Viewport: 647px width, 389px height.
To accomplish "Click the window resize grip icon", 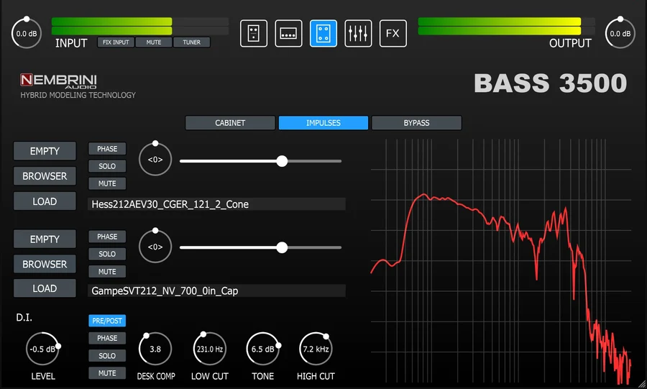I will pyautogui.click(x=642, y=384).
